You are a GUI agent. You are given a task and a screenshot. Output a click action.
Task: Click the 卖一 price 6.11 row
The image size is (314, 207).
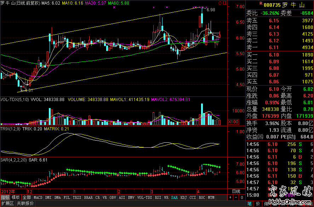coord(280,47)
